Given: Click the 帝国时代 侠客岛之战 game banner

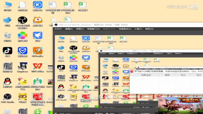Looking at the screenshot, I should [180, 105].
